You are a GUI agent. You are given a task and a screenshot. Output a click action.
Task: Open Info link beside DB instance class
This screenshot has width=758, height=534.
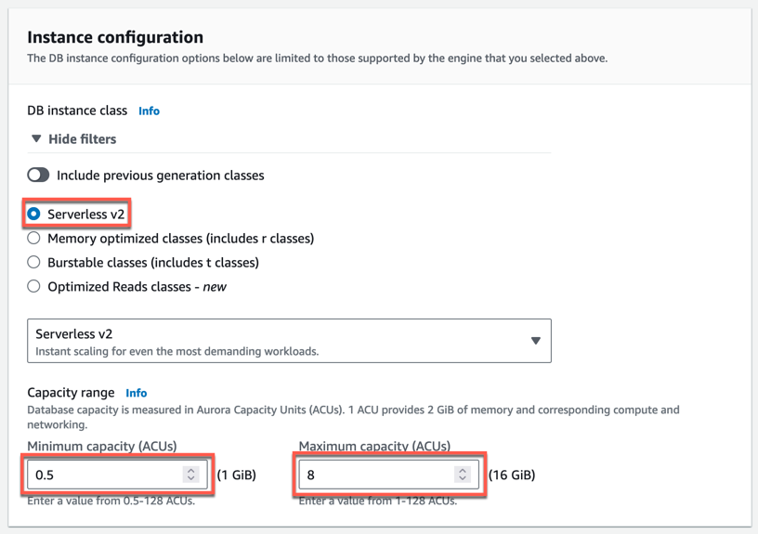click(x=149, y=111)
